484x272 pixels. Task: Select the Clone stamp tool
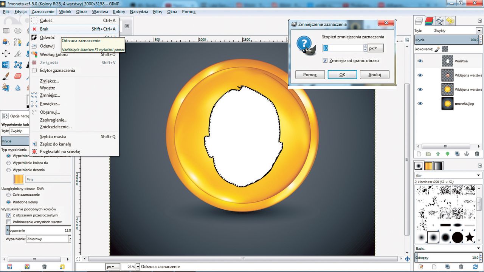(x=6, y=87)
